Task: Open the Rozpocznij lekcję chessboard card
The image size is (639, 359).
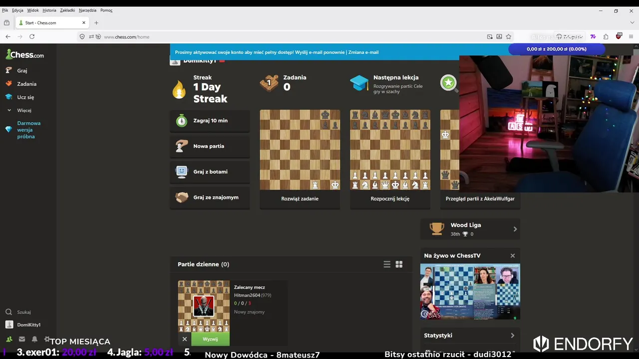Action: [390, 150]
